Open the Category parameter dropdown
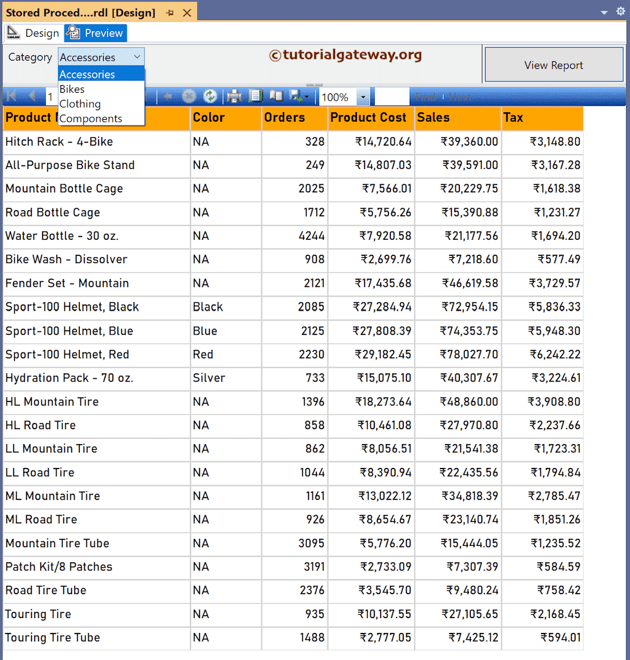The image size is (630, 660). tap(138, 57)
